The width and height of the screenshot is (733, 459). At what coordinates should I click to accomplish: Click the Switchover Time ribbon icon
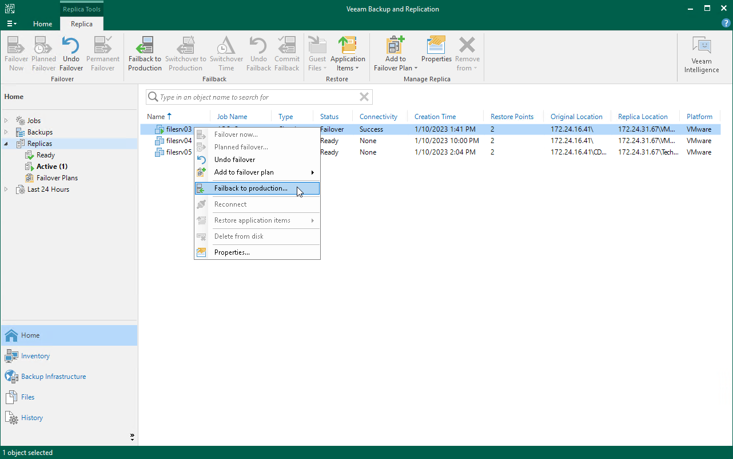(226, 54)
